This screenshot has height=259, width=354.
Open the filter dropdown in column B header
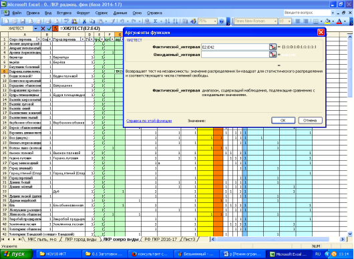50,39
